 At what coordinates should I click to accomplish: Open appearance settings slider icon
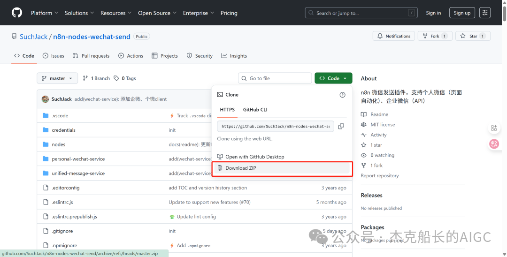pyautogui.click(x=484, y=13)
